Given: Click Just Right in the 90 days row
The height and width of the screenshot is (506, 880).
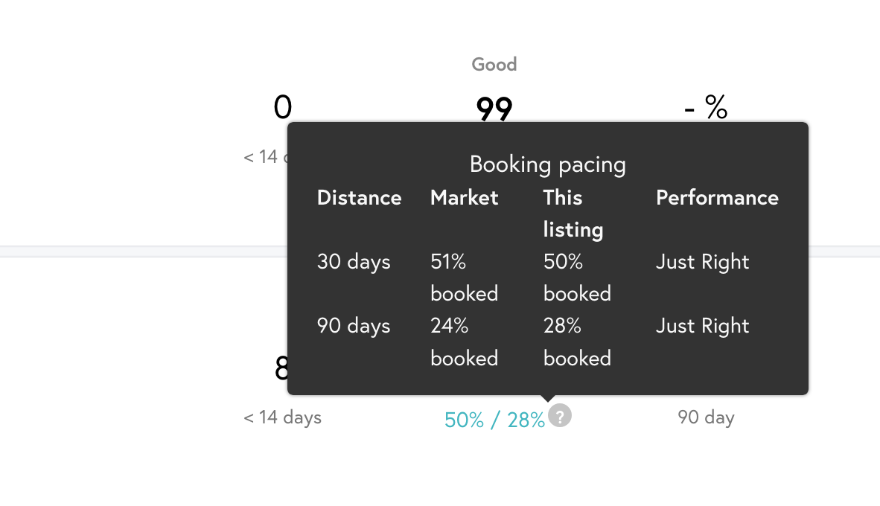Looking at the screenshot, I should (x=703, y=326).
